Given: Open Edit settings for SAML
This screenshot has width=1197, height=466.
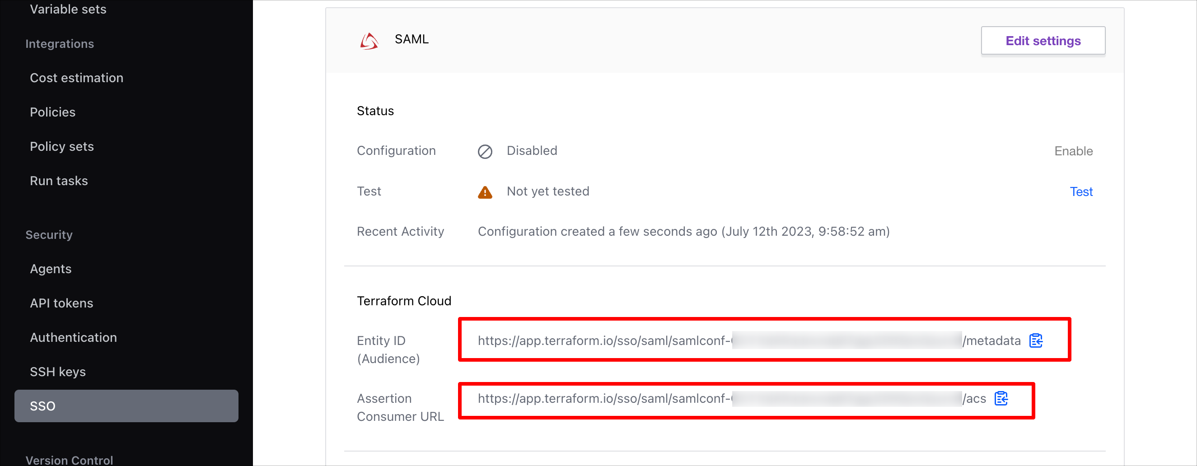Looking at the screenshot, I should (1043, 41).
